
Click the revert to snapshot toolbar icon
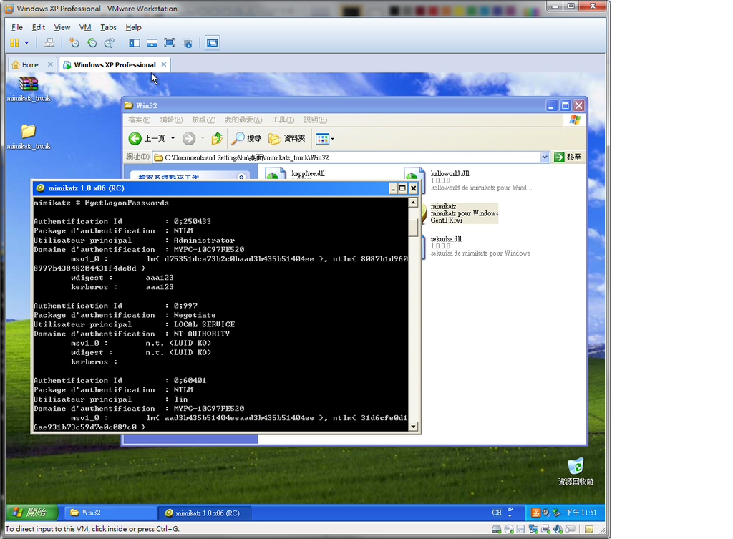click(92, 43)
